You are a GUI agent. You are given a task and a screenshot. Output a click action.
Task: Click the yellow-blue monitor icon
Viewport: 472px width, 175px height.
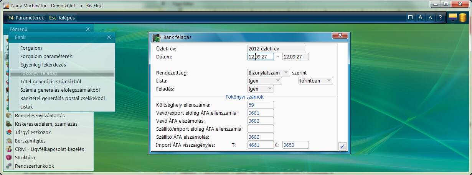click(x=452, y=17)
